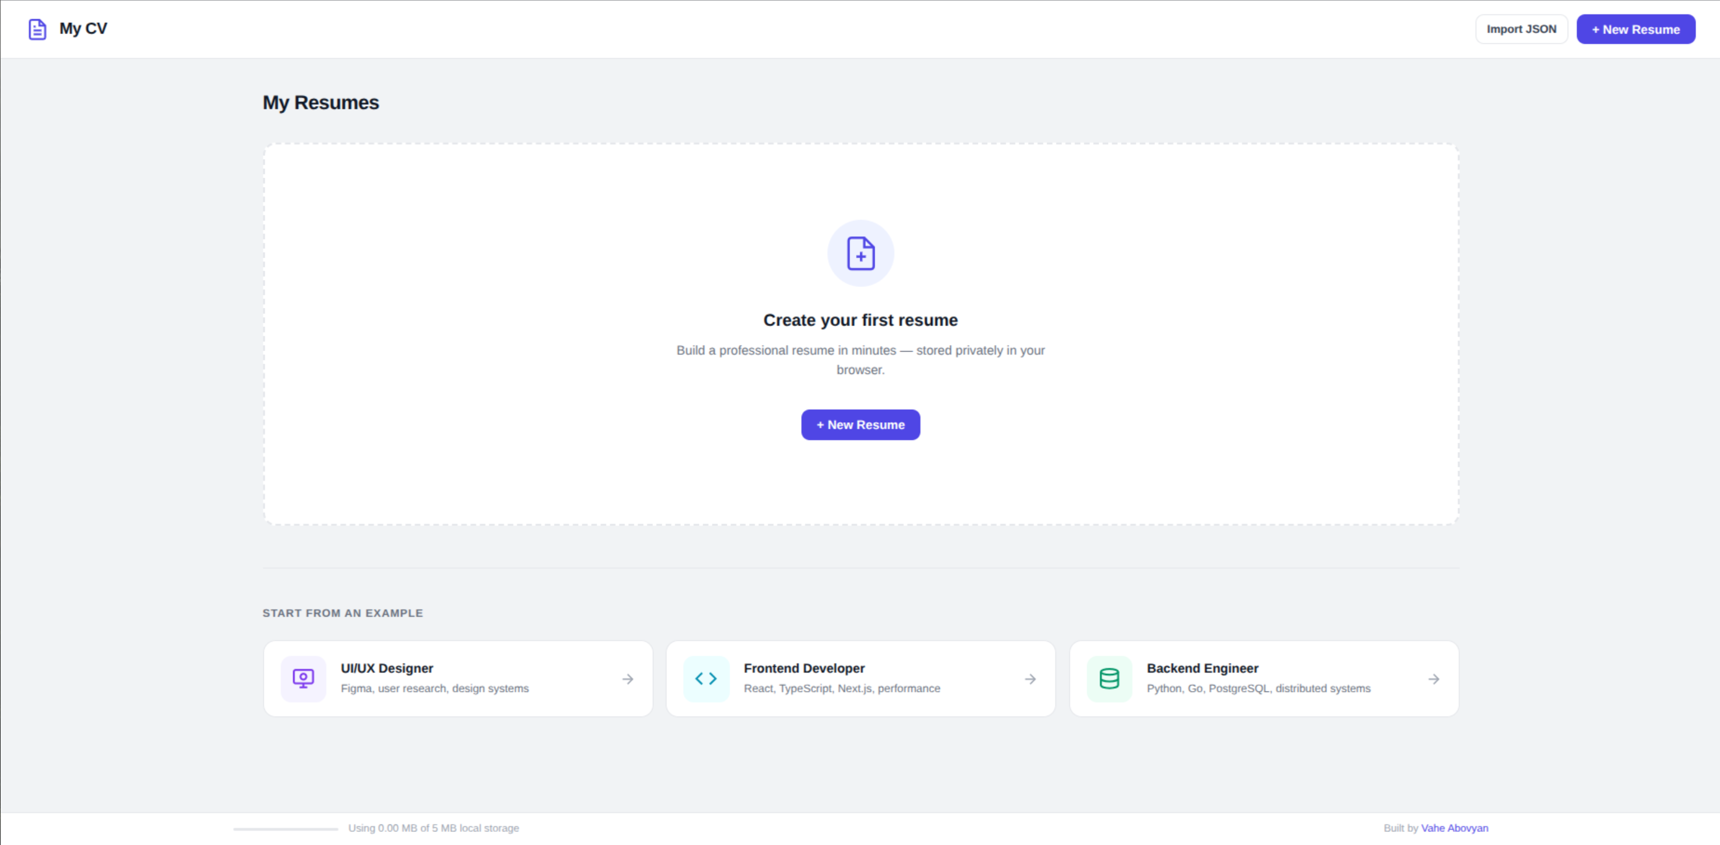Screen dimensions: 1720x845
Task: Click the arrow on the Frontend Developer card
Action: point(1030,679)
